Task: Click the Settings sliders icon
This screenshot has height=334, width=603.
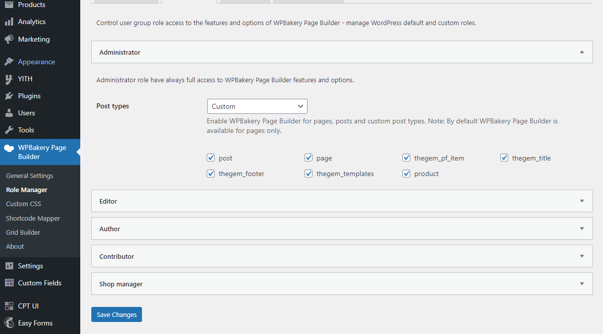Action: pos(9,266)
